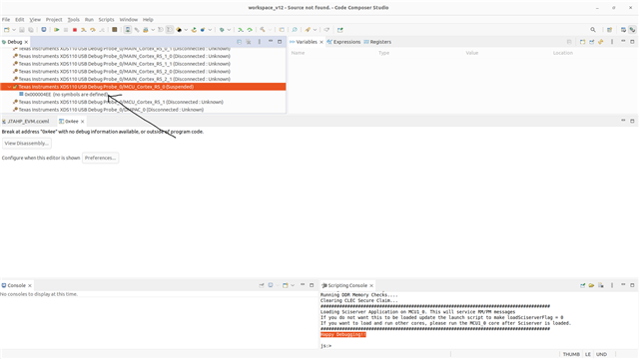Open the Run menu
Viewport: 639px width, 359px height.
click(89, 20)
